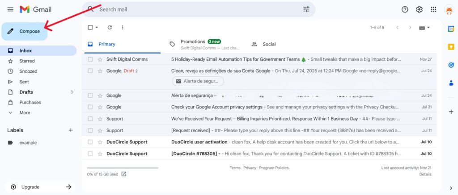Star the Check your Google Account email

(100, 107)
